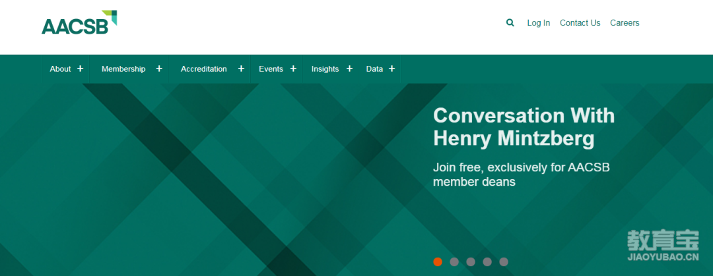Expand the Insights plus icon
The image size is (713, 276).
point(349,69)
